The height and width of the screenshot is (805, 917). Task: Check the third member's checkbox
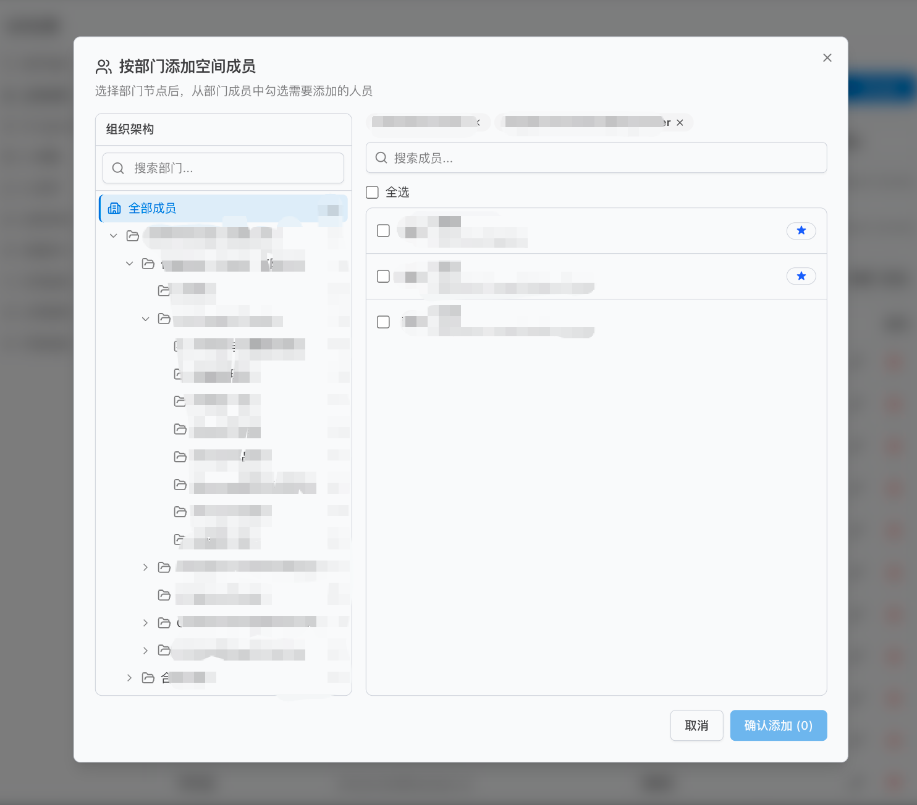(383, 322)
